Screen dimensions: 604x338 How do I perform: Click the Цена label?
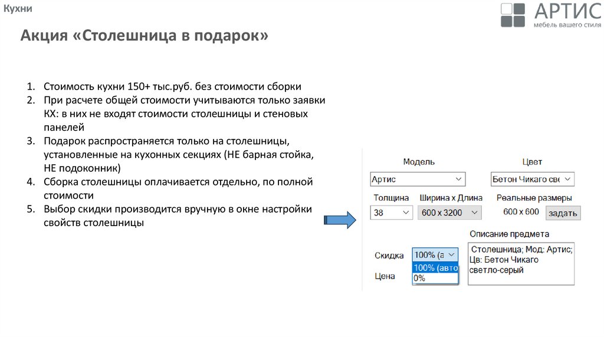(x=385, y=276)
